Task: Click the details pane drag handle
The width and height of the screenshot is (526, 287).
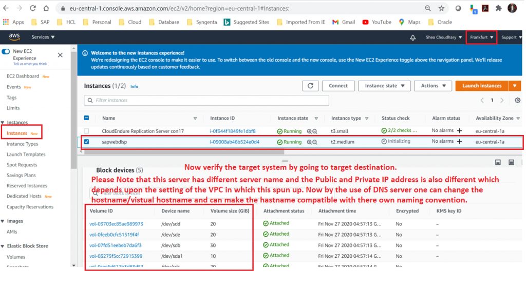Action: click(285, 161)
